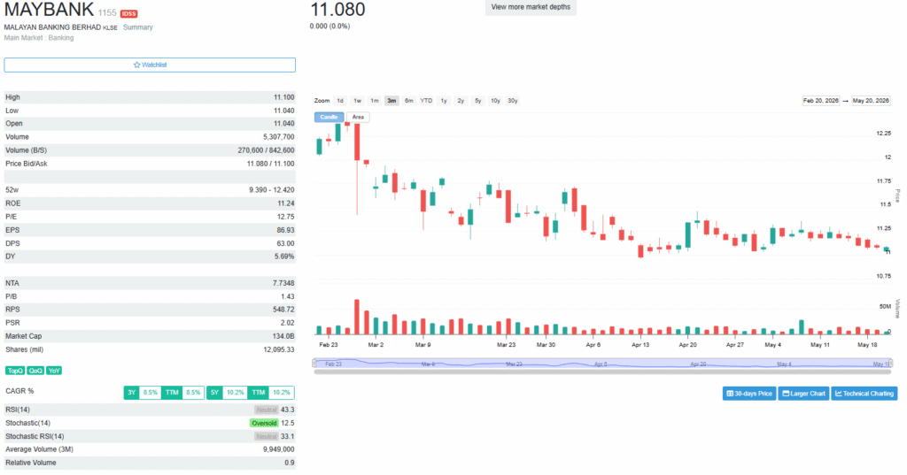Screen dimensions: 907x475
Task: Edit the start date Feb 20, 2026
Action: click(820, 101)
